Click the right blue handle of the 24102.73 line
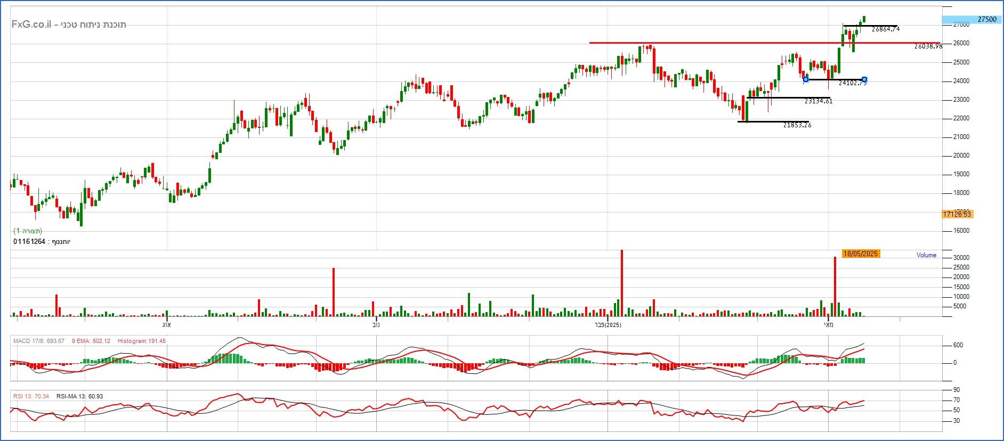 point(864,79)
